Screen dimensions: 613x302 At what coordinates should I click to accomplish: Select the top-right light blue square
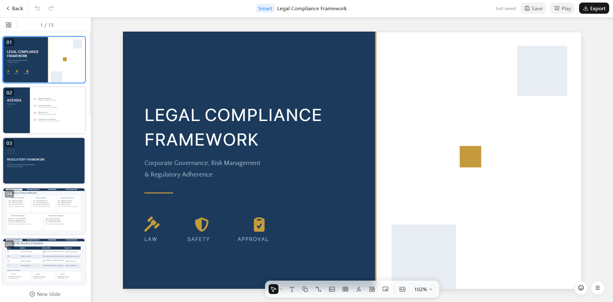click(x=542, y=71)
